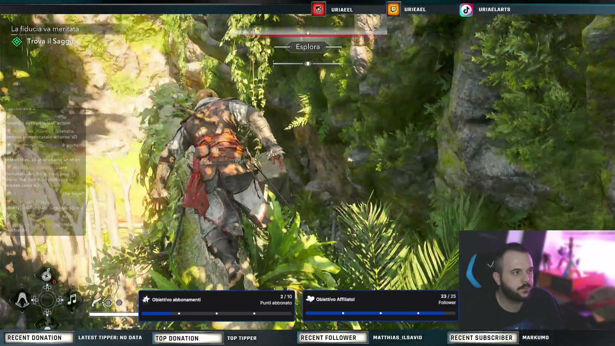Select the top tool icon on the weapon wheel
This screenshot has width=615, height=346.
click(x=47, y=276)
